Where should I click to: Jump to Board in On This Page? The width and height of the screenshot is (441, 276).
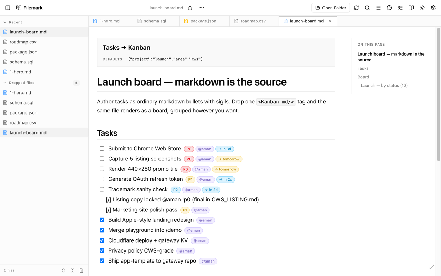coord(363,77)
